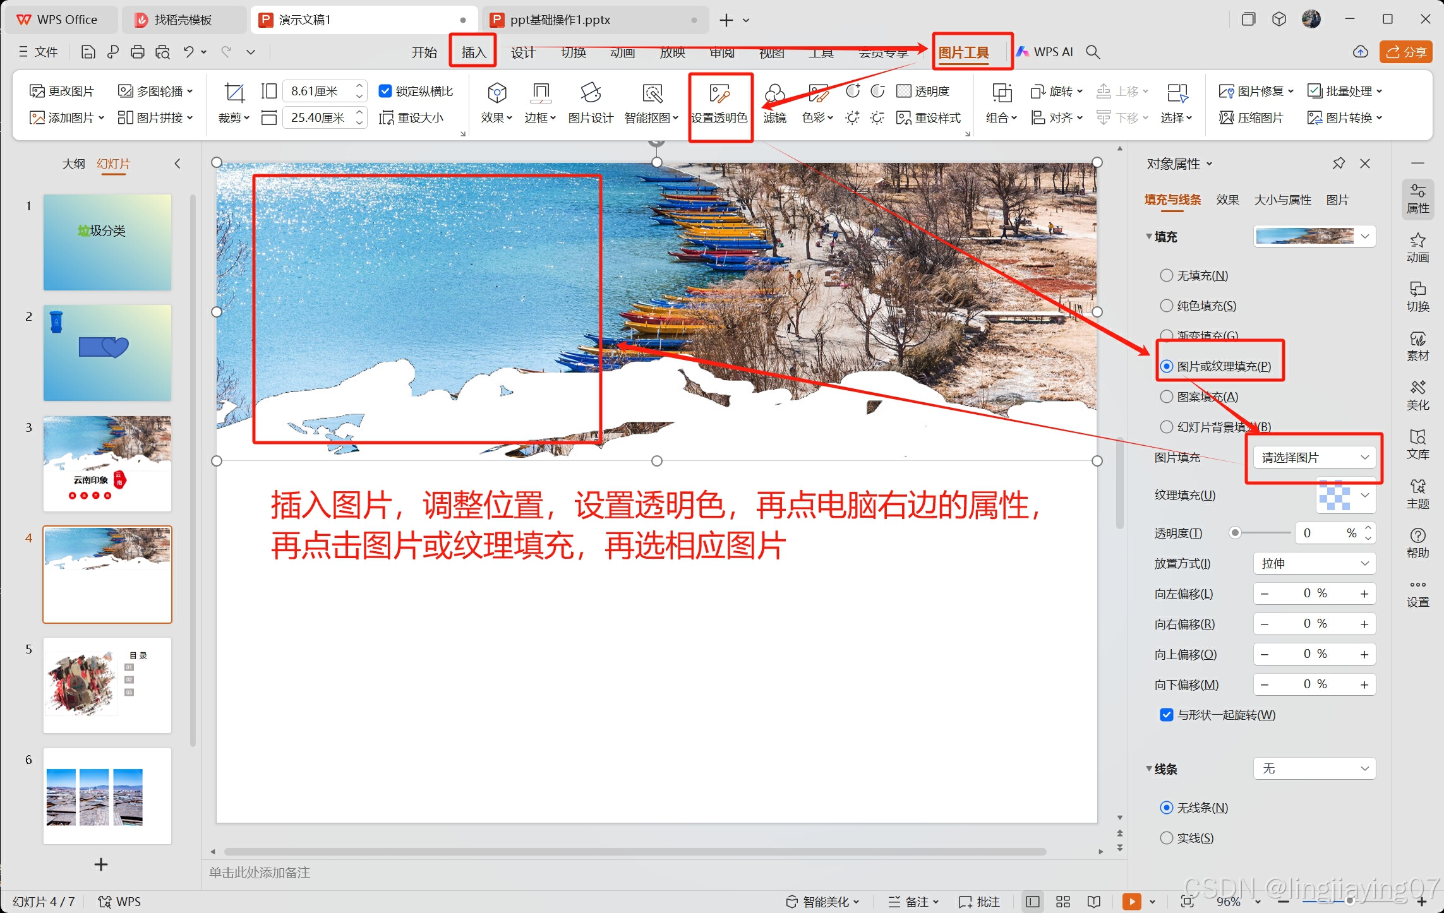The width and height of the screenshot is (1444, 913).
Task: Switch to the 设计 design ribbon tab
Action: 522,52
